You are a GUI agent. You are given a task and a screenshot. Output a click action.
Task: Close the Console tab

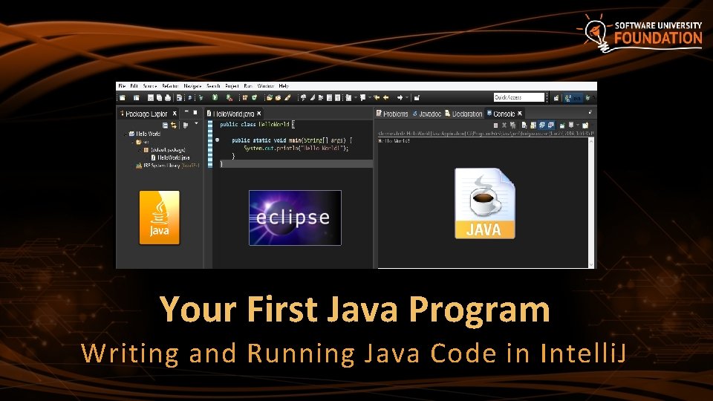tap(520, 114)
